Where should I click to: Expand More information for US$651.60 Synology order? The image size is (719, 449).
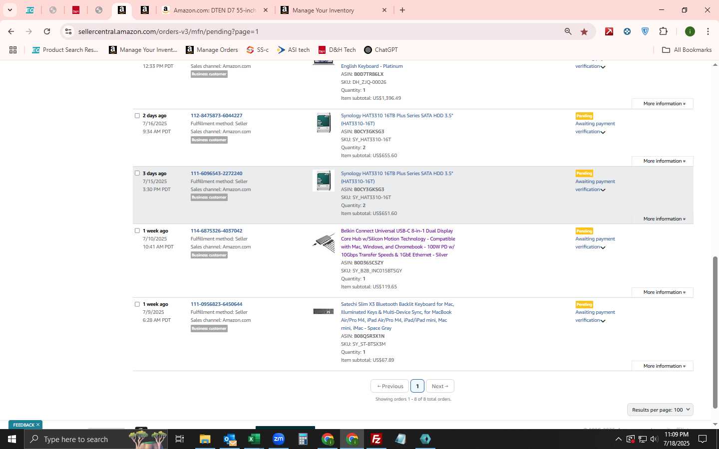pos(662,219)
